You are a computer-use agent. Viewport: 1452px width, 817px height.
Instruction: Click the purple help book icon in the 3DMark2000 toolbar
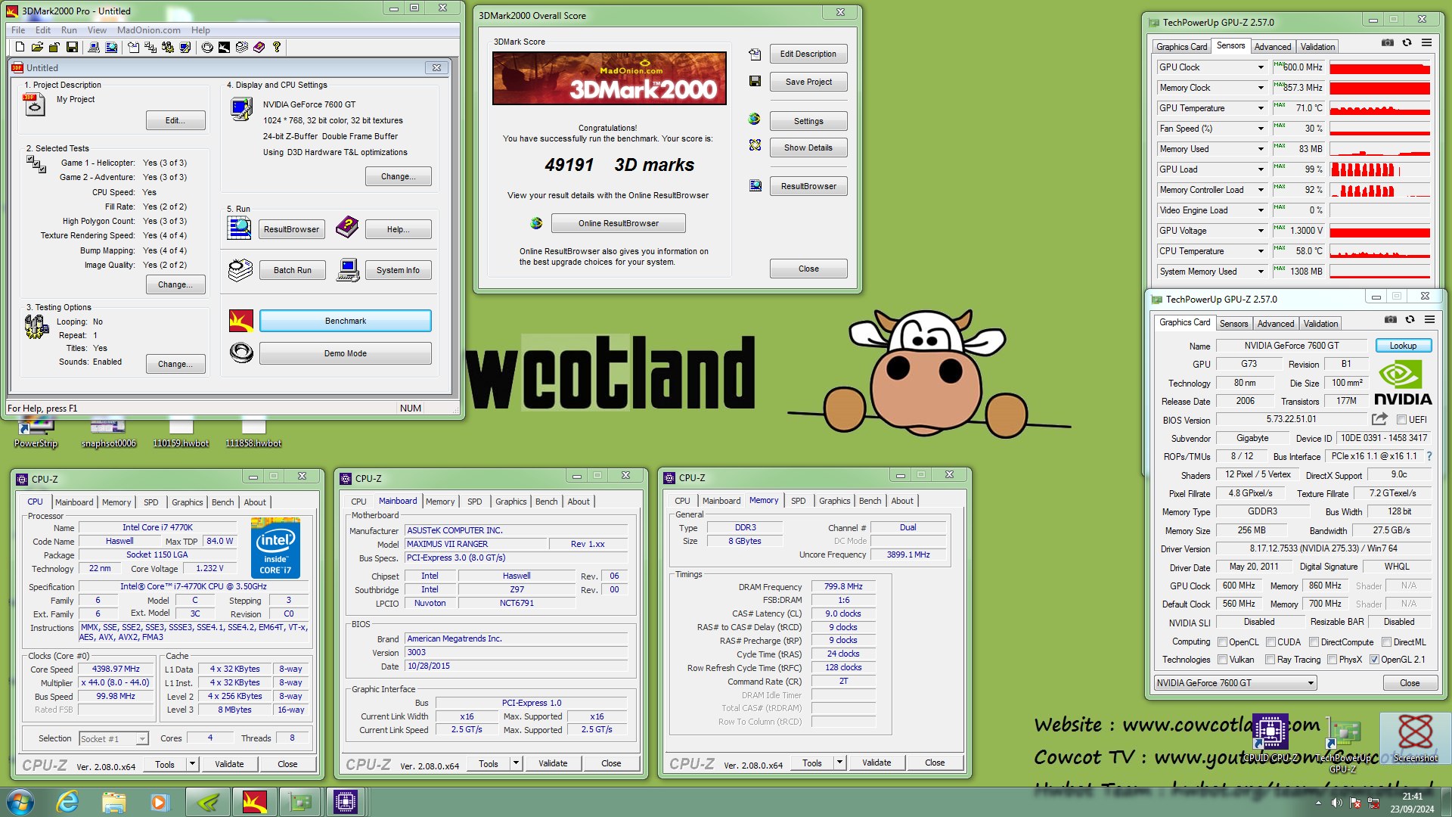coord(259,47)
